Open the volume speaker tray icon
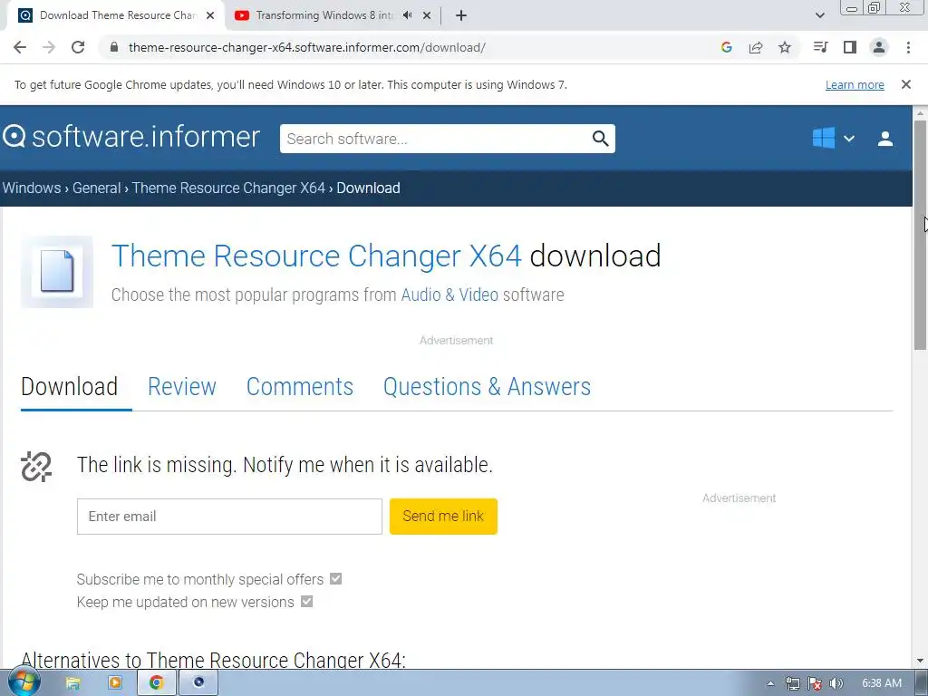Image resolution: width=928 pixels, height=696 pixels. click(x=836, y=683)
